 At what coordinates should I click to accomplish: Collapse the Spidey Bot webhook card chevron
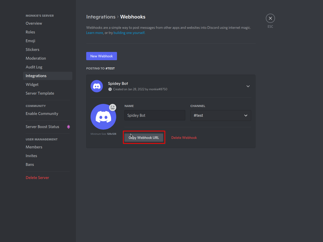pos(248,86)
